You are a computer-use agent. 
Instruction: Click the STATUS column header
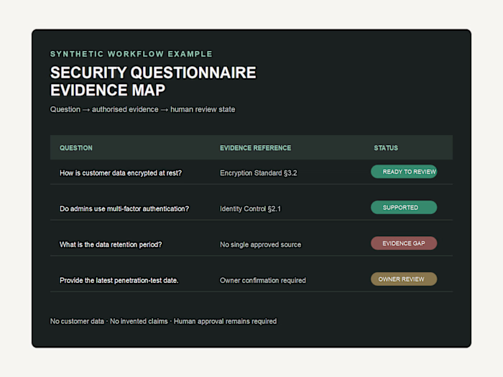[x=386, y=148]
